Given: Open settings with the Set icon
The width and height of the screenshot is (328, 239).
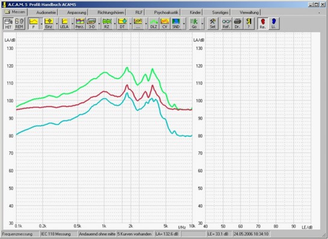Looking at the screenshot, I should pyautogui.click(x=212, y=23).
